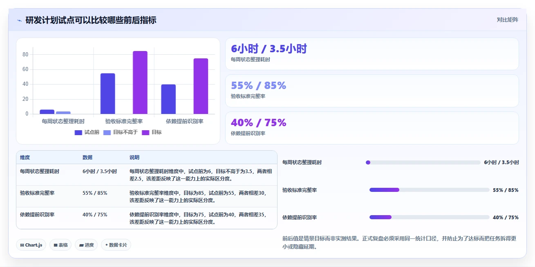
Task: Select the 每周状态整理耗时 table row label
Action: tap(40, 171)
